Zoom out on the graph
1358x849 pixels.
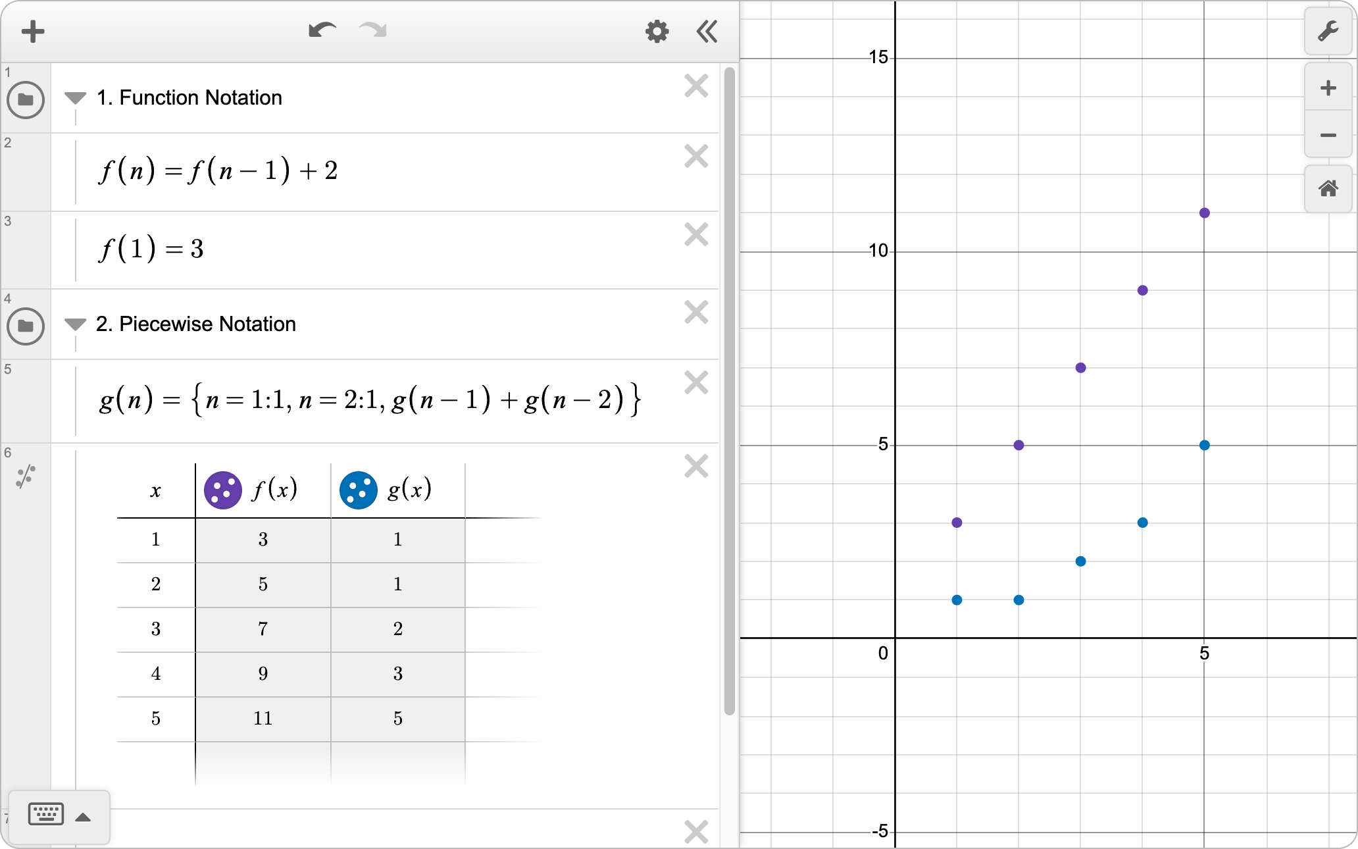tap(1328, 135)
